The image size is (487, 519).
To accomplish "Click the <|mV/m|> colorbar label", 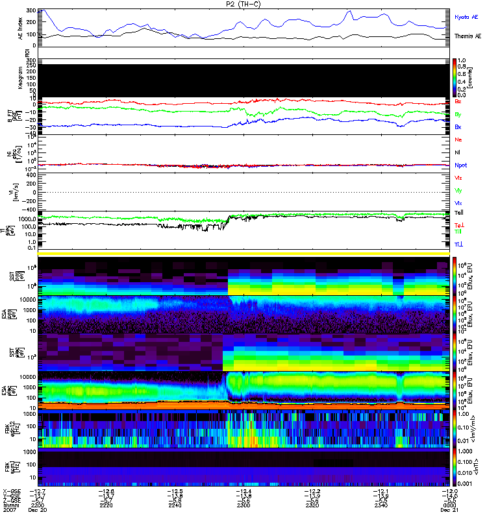I will point(473,429).
